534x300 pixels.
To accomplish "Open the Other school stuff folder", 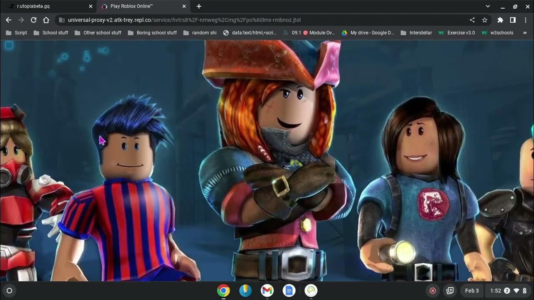I will (x=98, y=32).
